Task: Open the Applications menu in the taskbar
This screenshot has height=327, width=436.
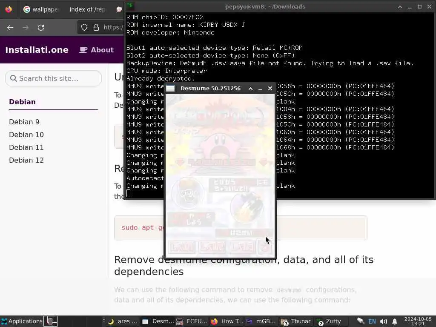Action: click(x=22, y=321)
